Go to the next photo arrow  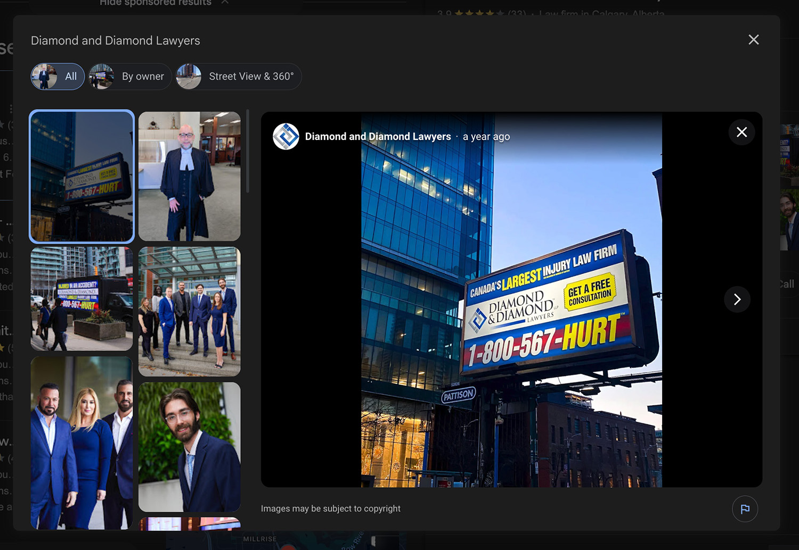pos(737,299)
